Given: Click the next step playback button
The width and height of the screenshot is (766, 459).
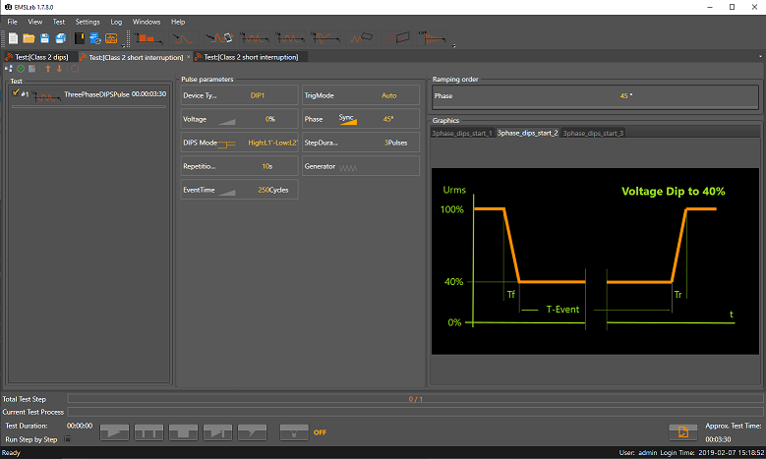Looking at the screenshot, I should [218, 431].
